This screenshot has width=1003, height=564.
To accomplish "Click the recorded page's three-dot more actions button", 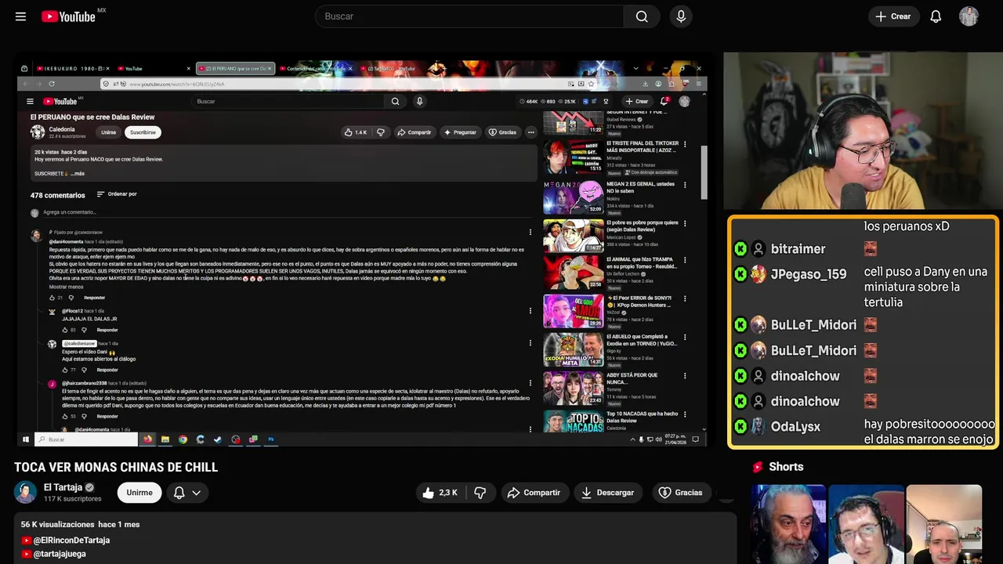I will pos(530,132).
